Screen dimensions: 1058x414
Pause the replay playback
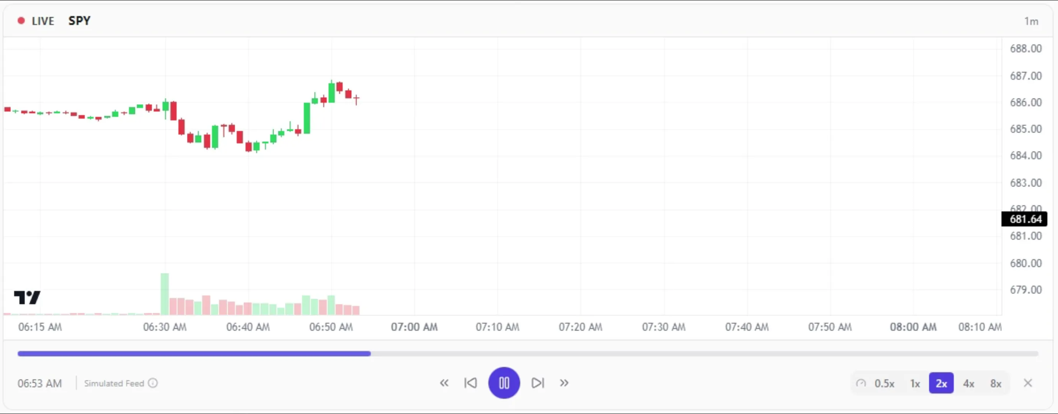point(504,383)
